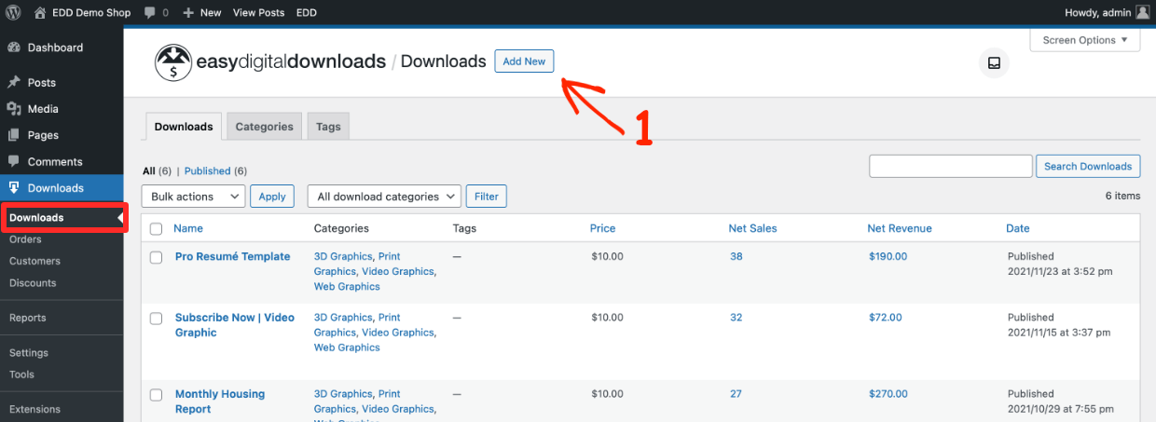Open Tools in the sidebar
The image size is (1156, 422).
pos(21,374)
